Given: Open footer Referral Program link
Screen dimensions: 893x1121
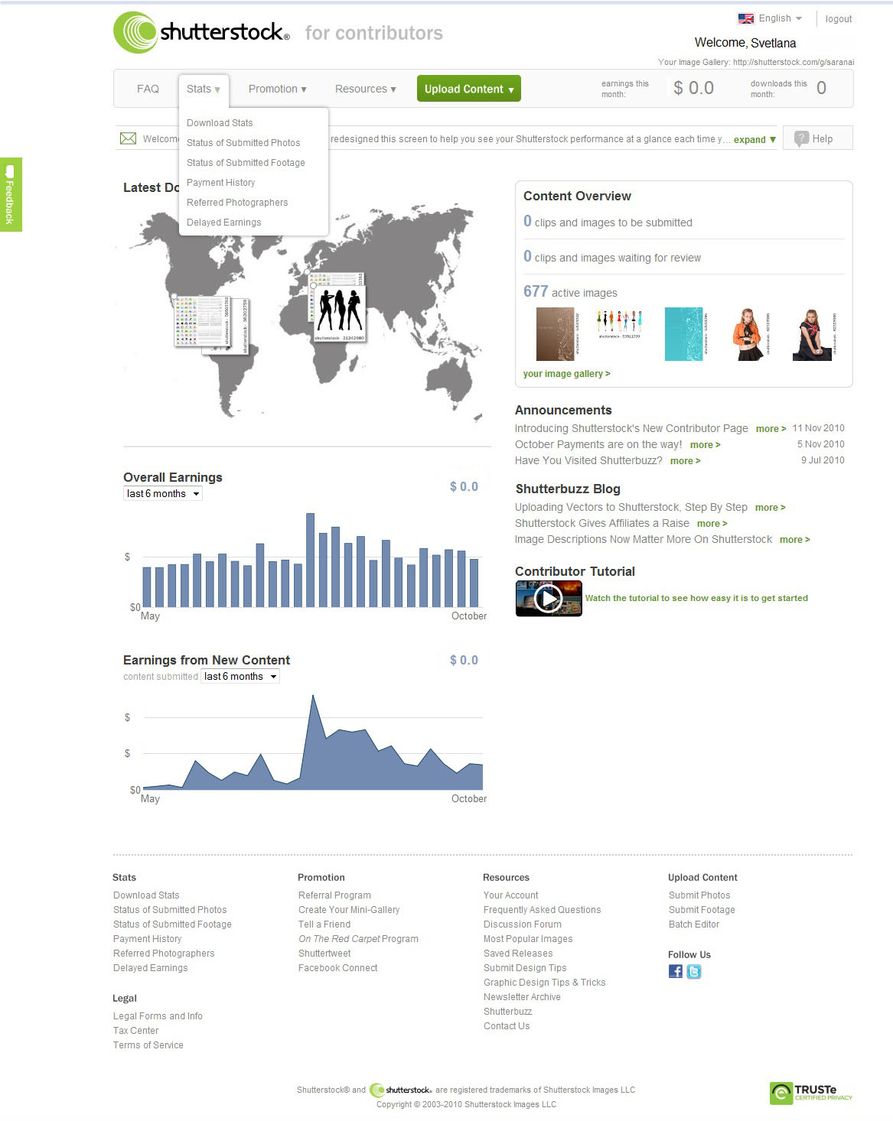Looking at the screenshot, I should [x=334, y=895].
